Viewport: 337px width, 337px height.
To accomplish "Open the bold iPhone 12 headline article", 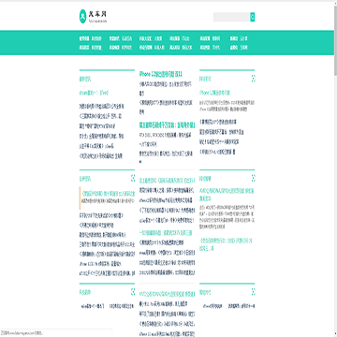I will [161, 74].
